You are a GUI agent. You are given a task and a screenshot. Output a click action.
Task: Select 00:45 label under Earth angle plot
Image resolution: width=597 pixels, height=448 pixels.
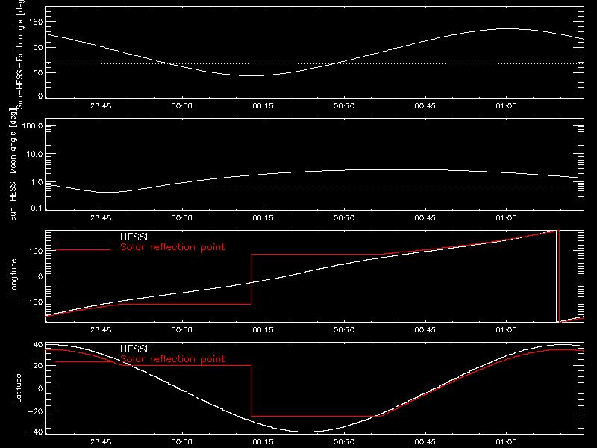tap(425, 106)
